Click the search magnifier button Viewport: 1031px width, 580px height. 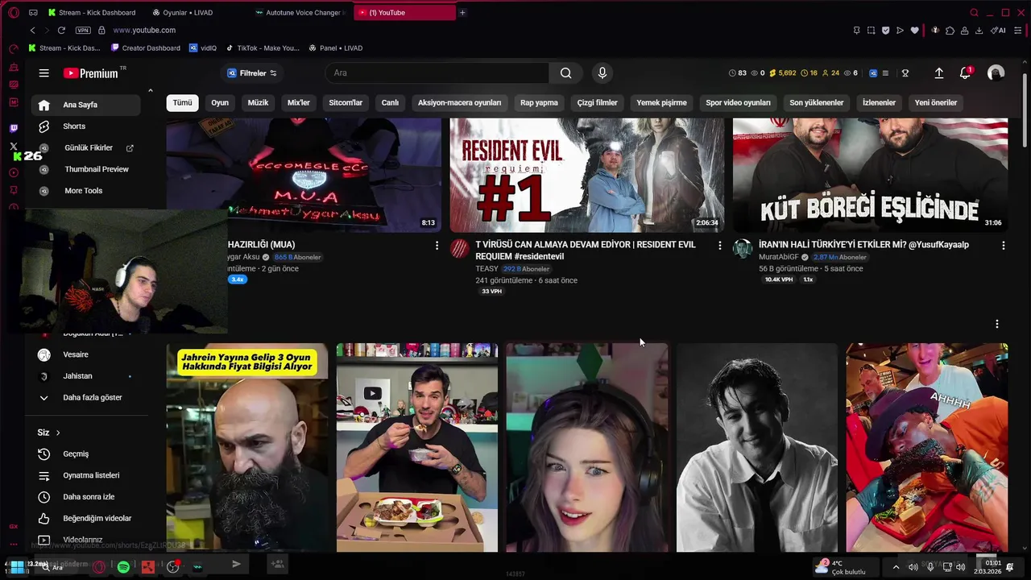pyautogui.click(x=565, y=73)
